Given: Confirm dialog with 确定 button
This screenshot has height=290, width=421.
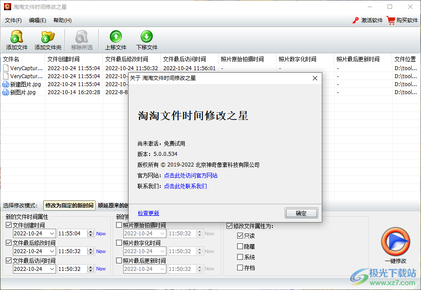Looking at the screenshot, I should [x=301, y=213].
